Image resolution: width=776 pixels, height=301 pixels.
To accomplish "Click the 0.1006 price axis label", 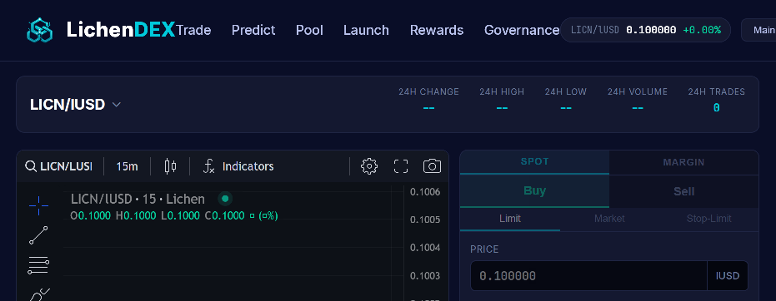I will click(425, 191).
